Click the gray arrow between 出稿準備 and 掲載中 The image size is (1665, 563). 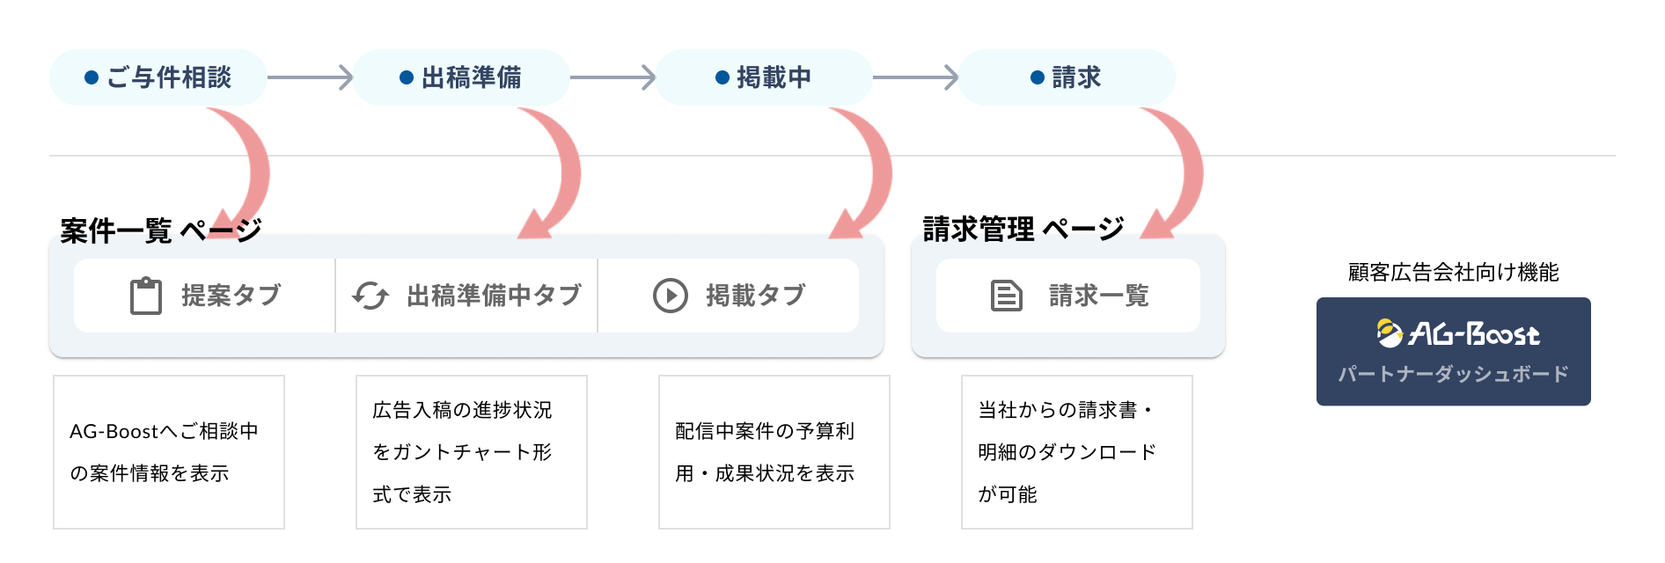(612, 77)
